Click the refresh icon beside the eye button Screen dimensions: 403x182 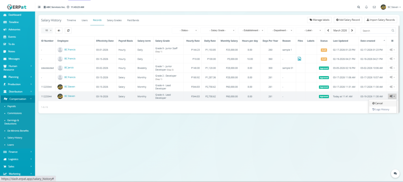click(69, 30)
